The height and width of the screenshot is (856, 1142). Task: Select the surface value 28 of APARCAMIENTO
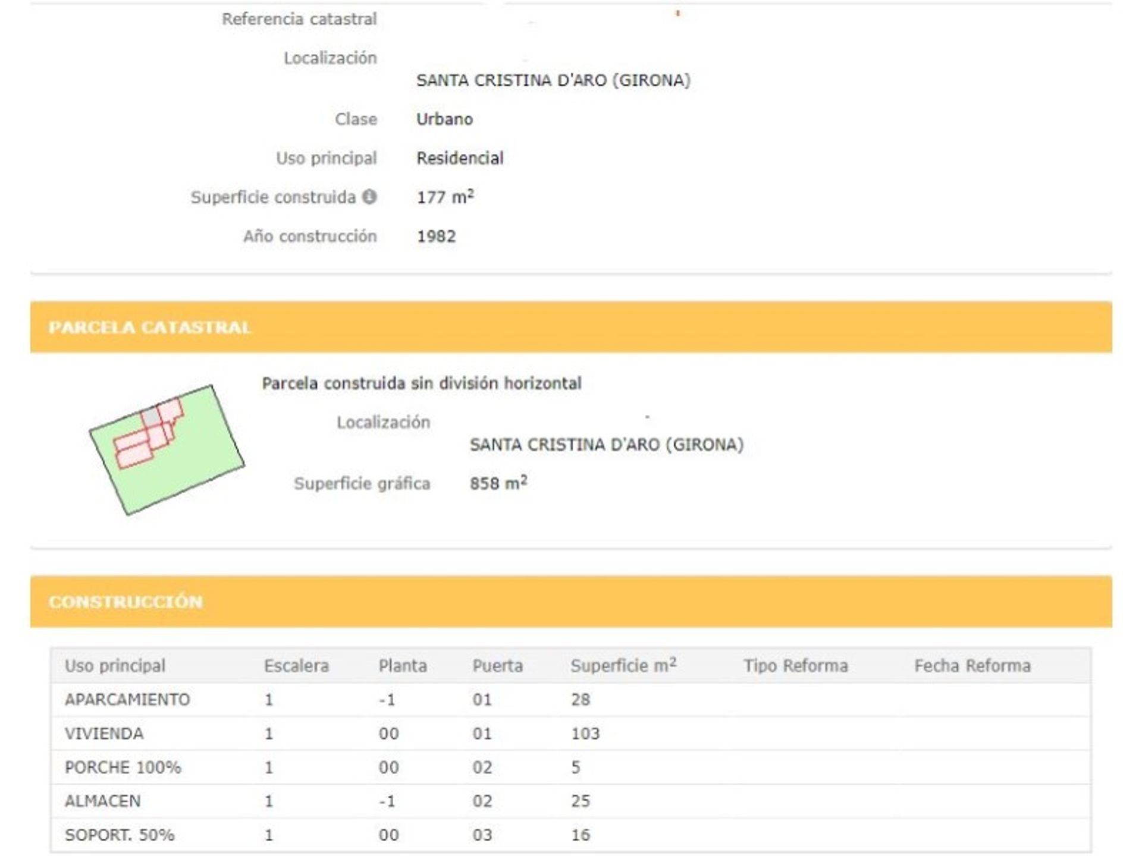coord(581,700)
